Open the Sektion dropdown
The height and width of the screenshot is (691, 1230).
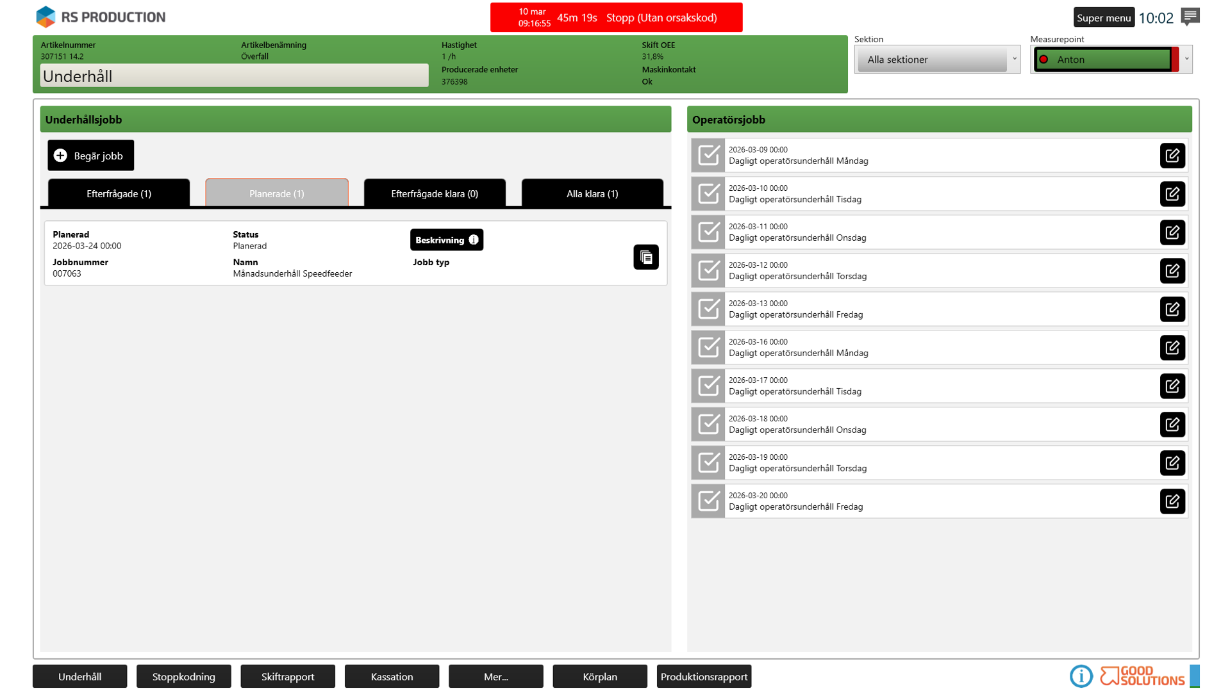coord(937,60)
